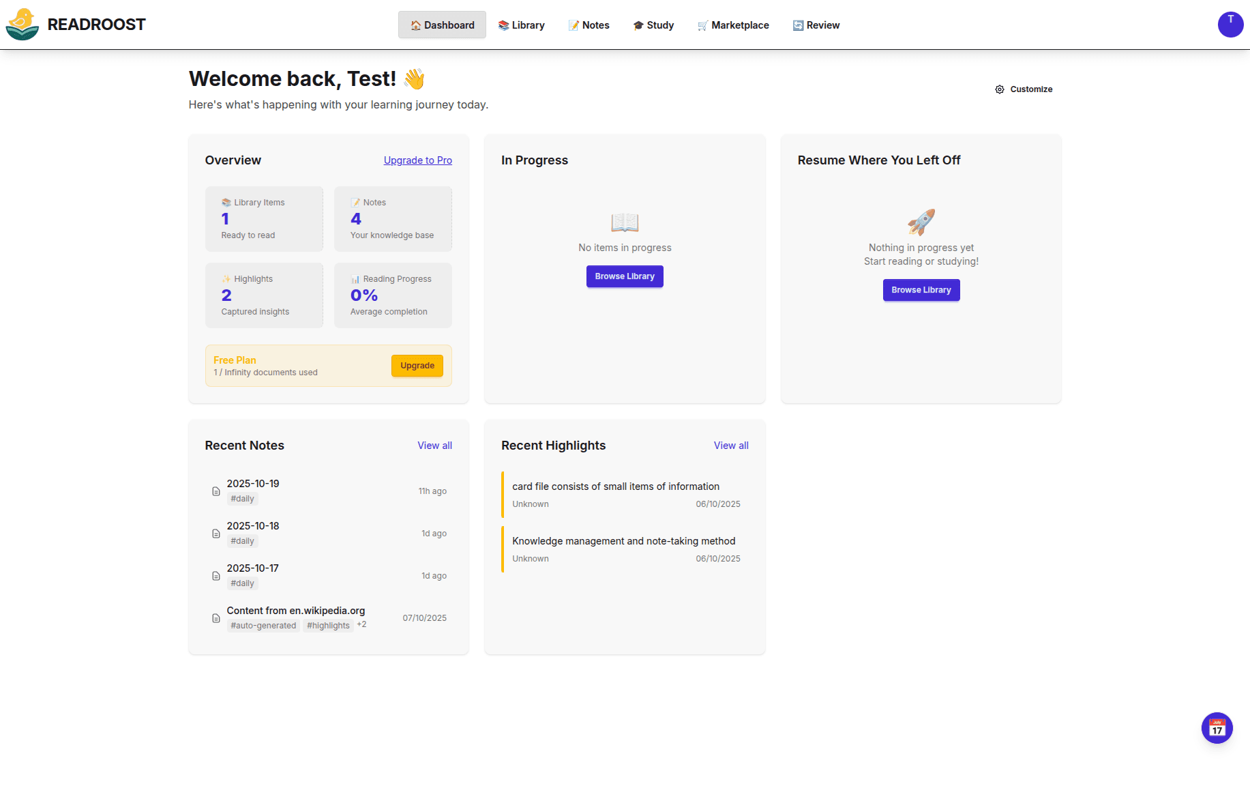Viewport: 1250px width, 799px height.
Task: Click the Library Items books icon in Overview
Action: click(x=226, y=202)
